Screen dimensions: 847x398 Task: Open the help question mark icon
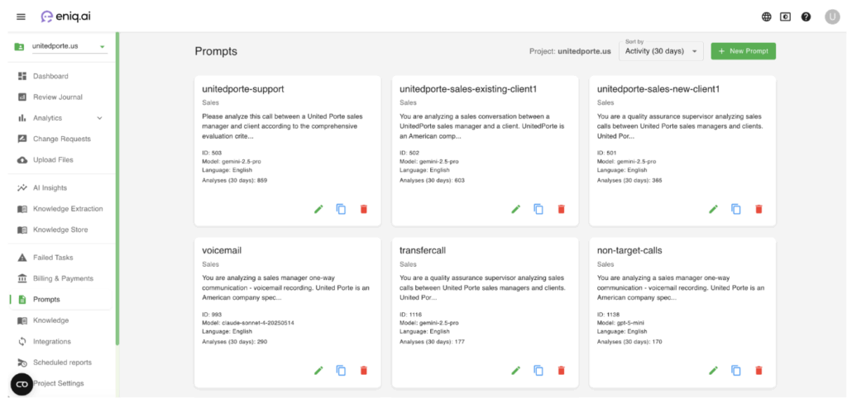(x=806, y=17)
